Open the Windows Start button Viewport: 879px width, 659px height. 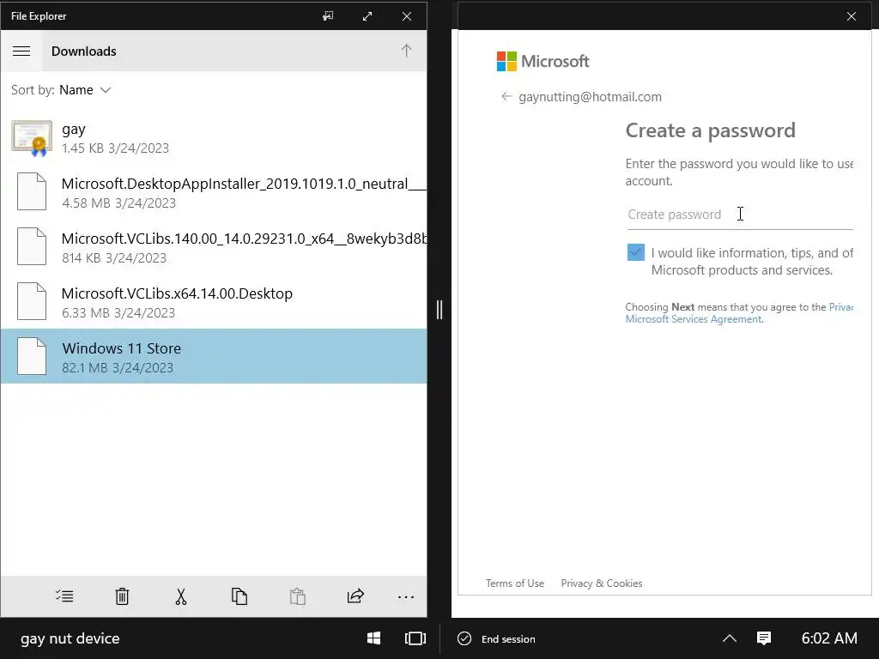tap(374, 638)
